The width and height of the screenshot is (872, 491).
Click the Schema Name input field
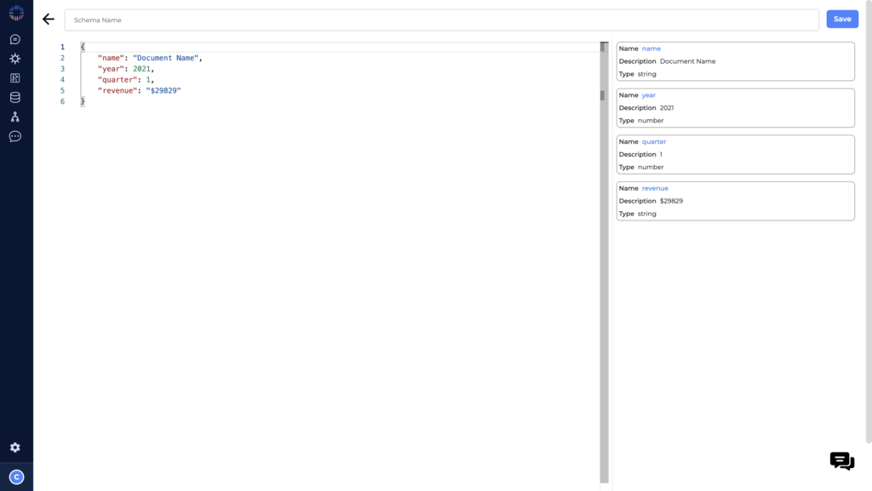[443, 19]
